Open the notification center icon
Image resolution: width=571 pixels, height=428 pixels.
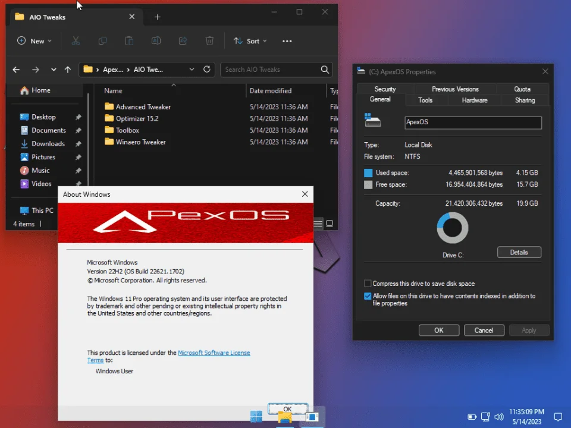pyautogui.click(x=558, y=417)
